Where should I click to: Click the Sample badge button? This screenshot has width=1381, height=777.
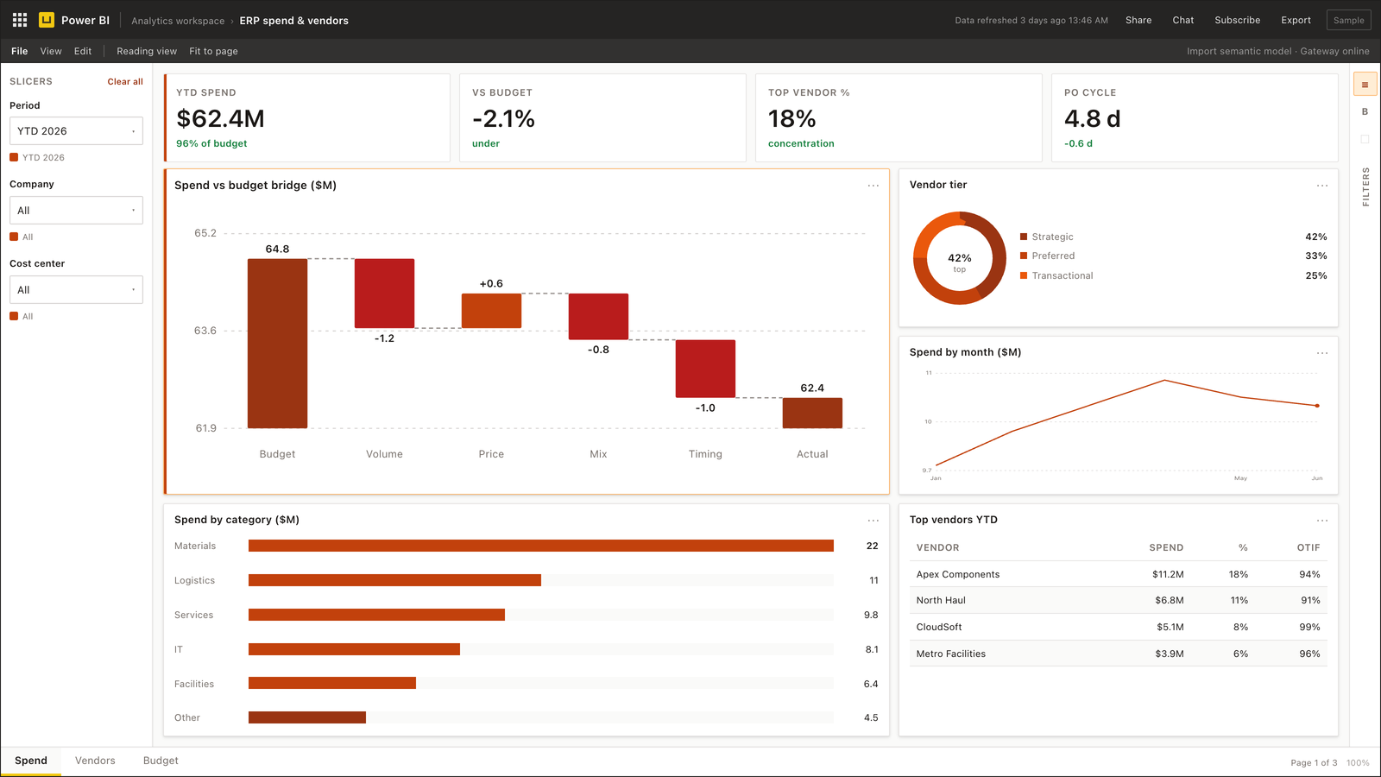[x=1348, y=20]
